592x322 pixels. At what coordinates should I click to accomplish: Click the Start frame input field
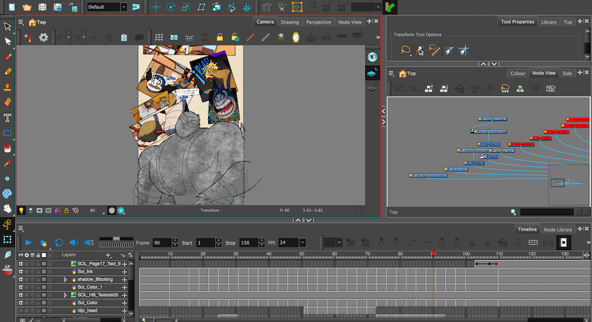(x=205, y=243)
